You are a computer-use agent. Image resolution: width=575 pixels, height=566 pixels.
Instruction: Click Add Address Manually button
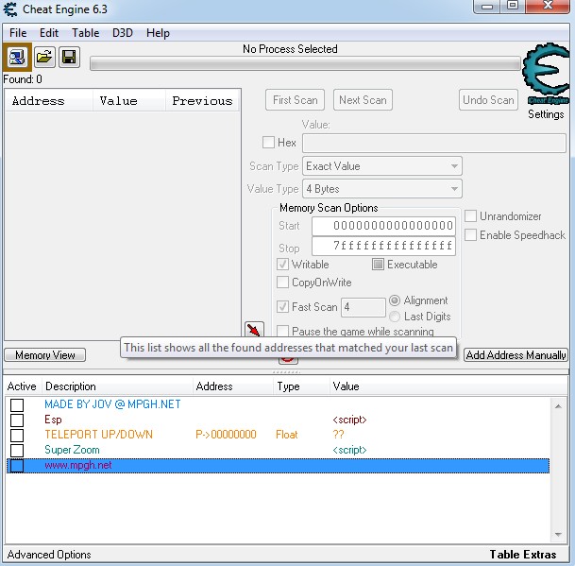[x=516, y=355]
